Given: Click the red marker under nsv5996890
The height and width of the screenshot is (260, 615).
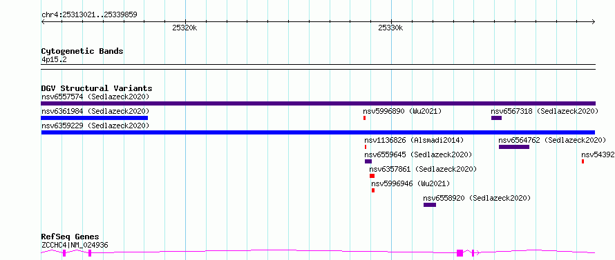Looking at the screenshot, I should 364,118.
